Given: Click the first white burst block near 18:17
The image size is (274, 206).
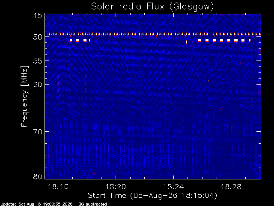Looking at the screenshot, I should pos(71,41).
